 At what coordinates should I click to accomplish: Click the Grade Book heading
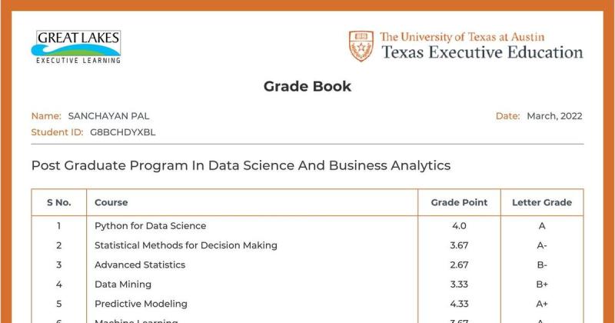[x=307, y=86]
